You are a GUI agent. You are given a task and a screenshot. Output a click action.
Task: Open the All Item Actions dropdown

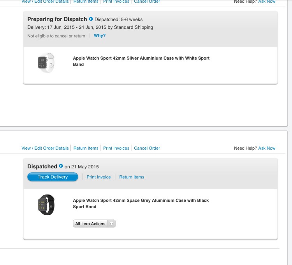point(90,224)
